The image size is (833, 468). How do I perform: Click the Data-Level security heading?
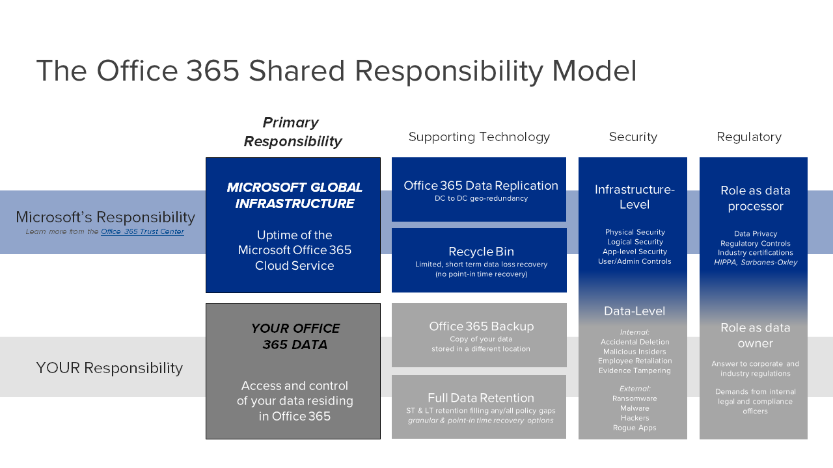(634, 311)
